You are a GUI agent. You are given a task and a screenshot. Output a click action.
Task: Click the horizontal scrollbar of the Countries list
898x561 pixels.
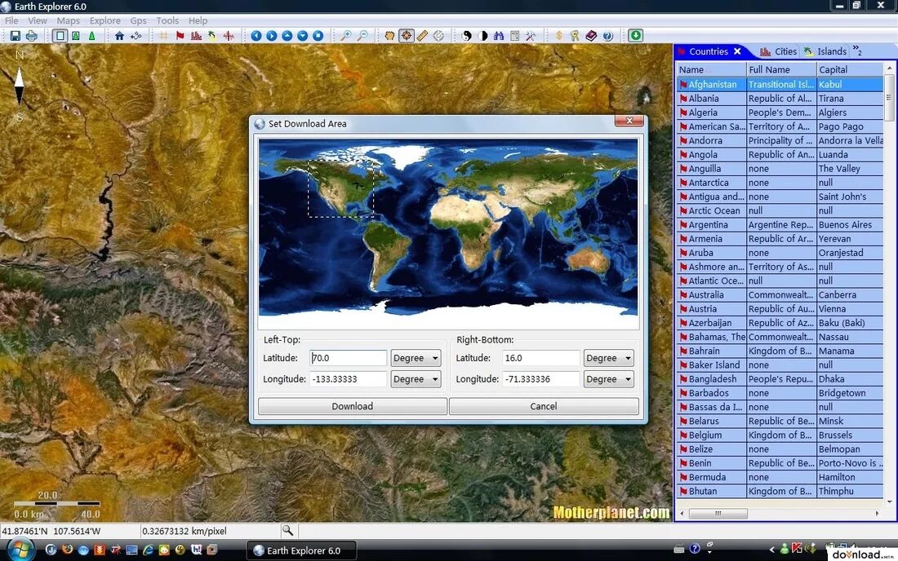tap(779, 513)
